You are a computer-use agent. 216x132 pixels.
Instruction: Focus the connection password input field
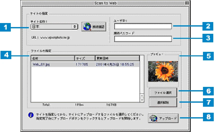(x=143, y=39)
